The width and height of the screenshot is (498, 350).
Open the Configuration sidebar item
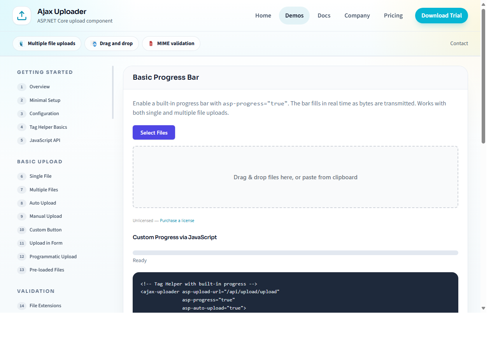coord(44,114)
